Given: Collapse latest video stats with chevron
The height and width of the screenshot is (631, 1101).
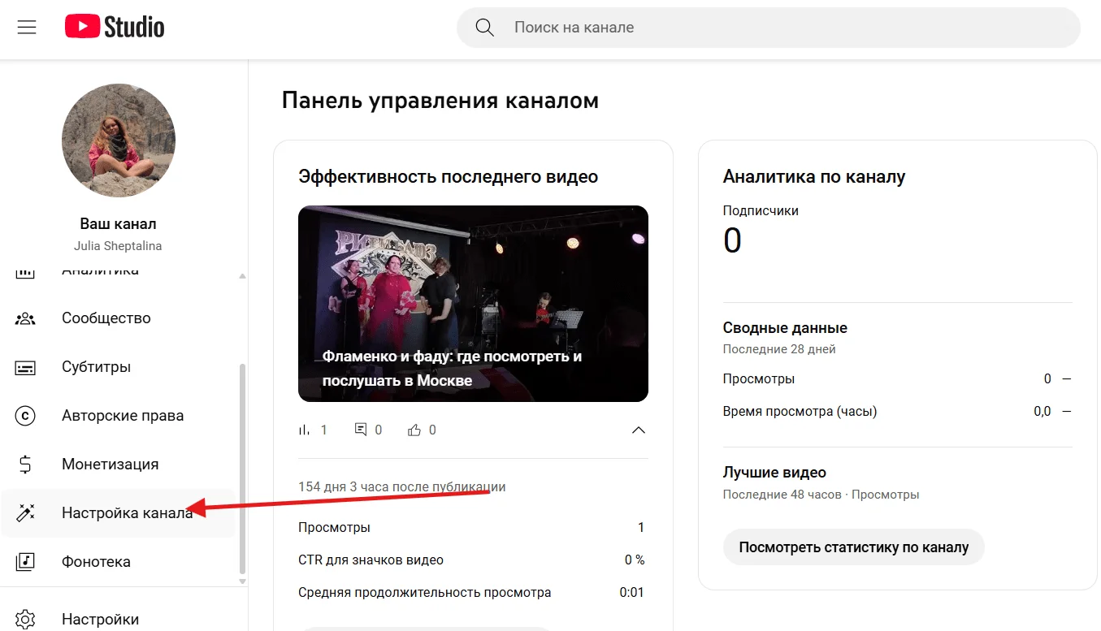Looking at the screenshot, I should click(639, 430).
